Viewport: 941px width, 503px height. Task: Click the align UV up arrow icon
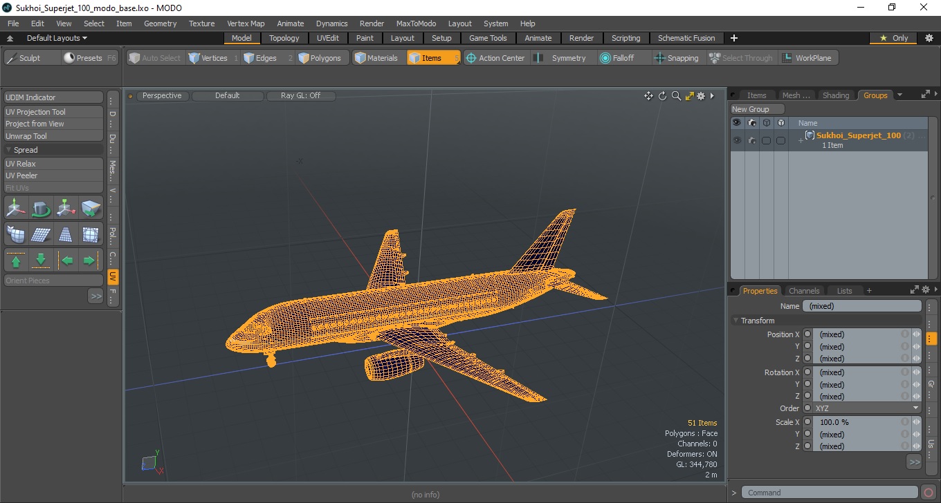coord(16,260)
